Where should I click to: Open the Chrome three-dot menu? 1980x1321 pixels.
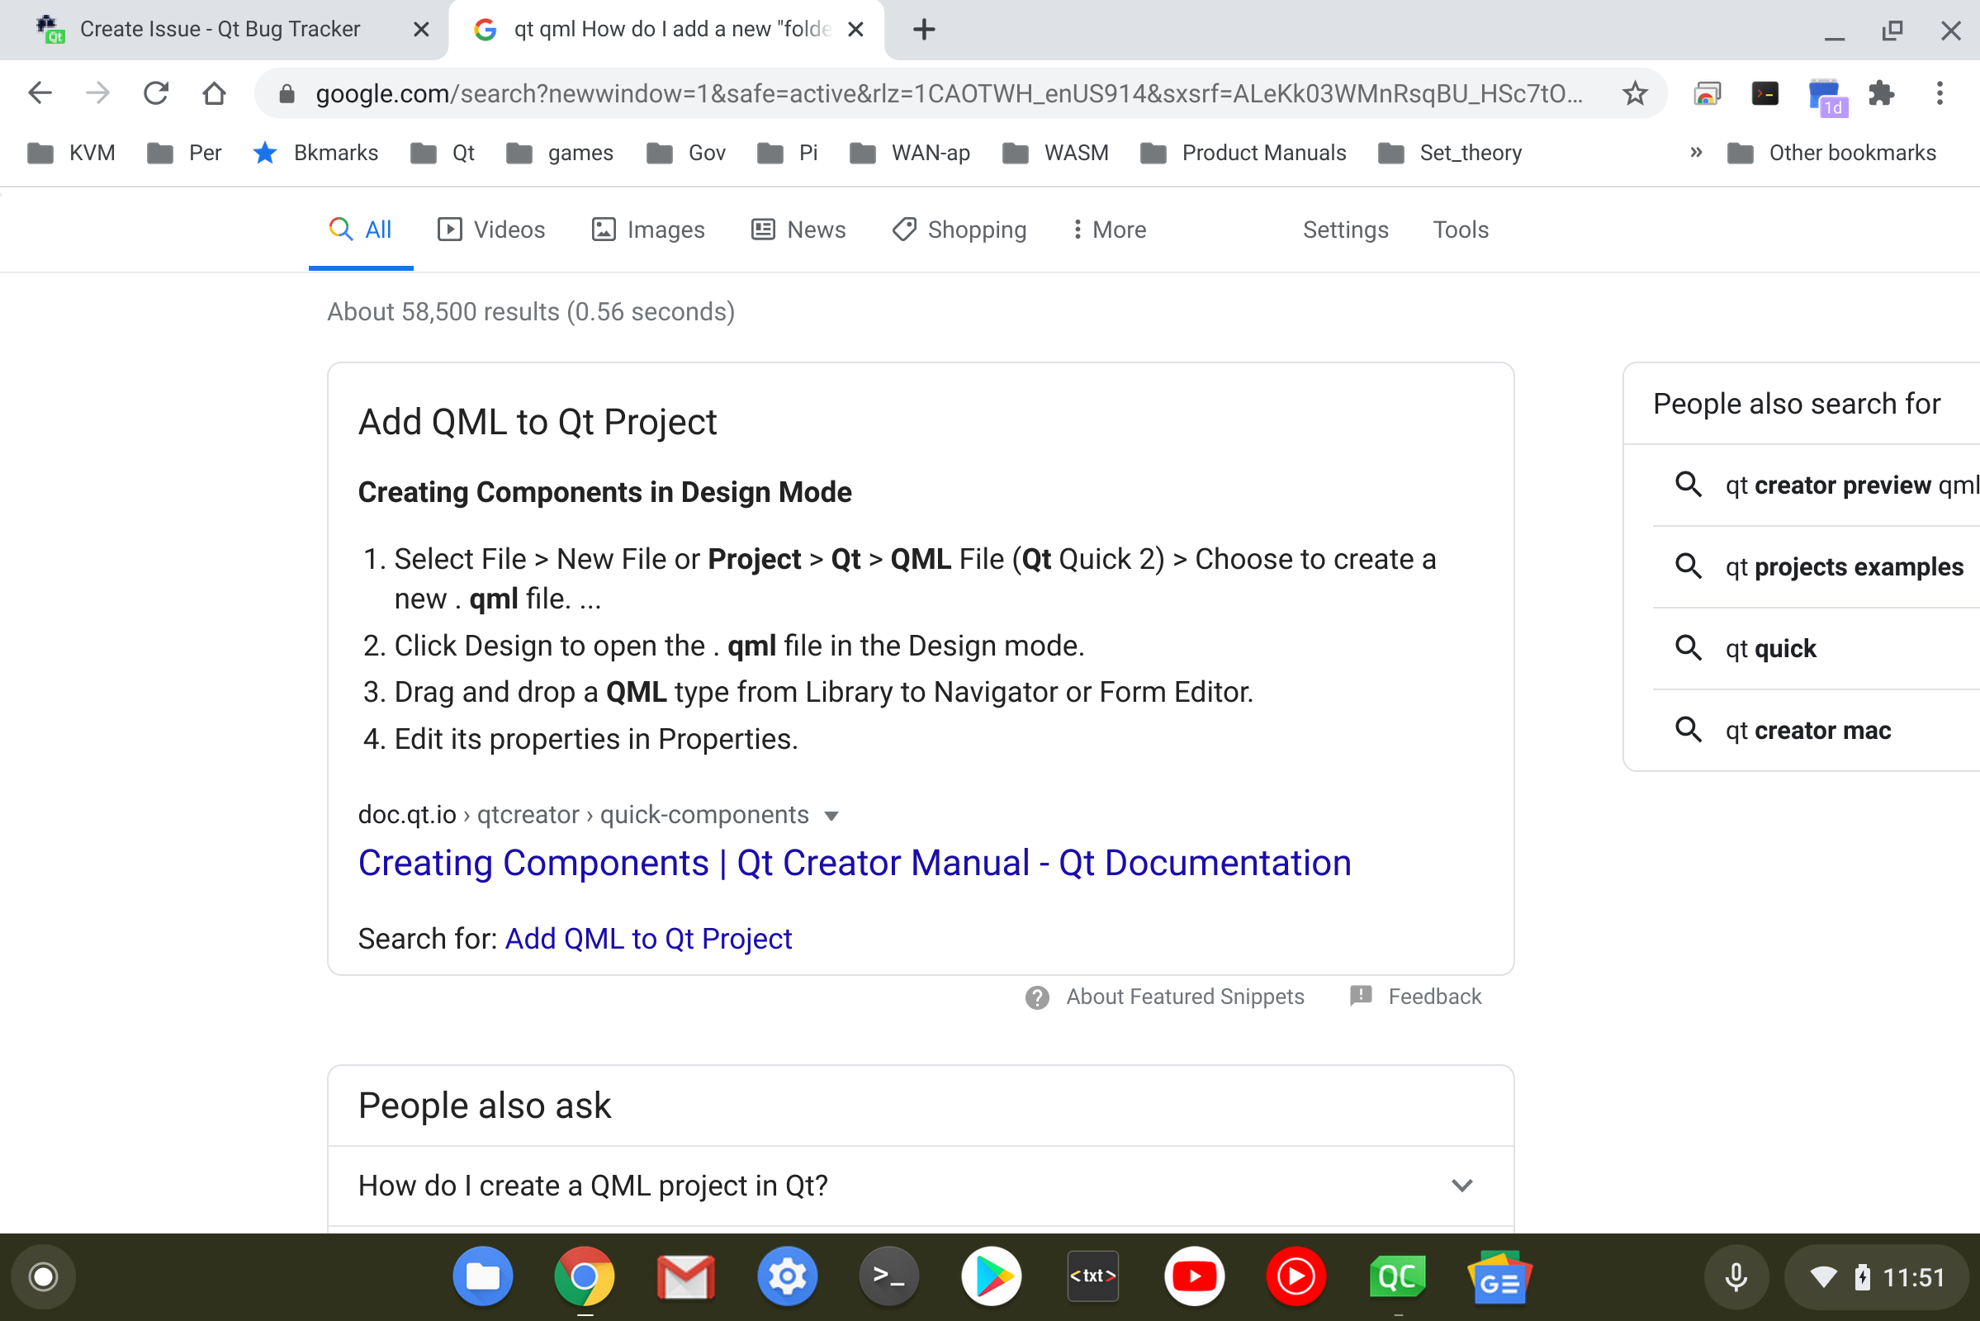click(x=1940, y=92)
